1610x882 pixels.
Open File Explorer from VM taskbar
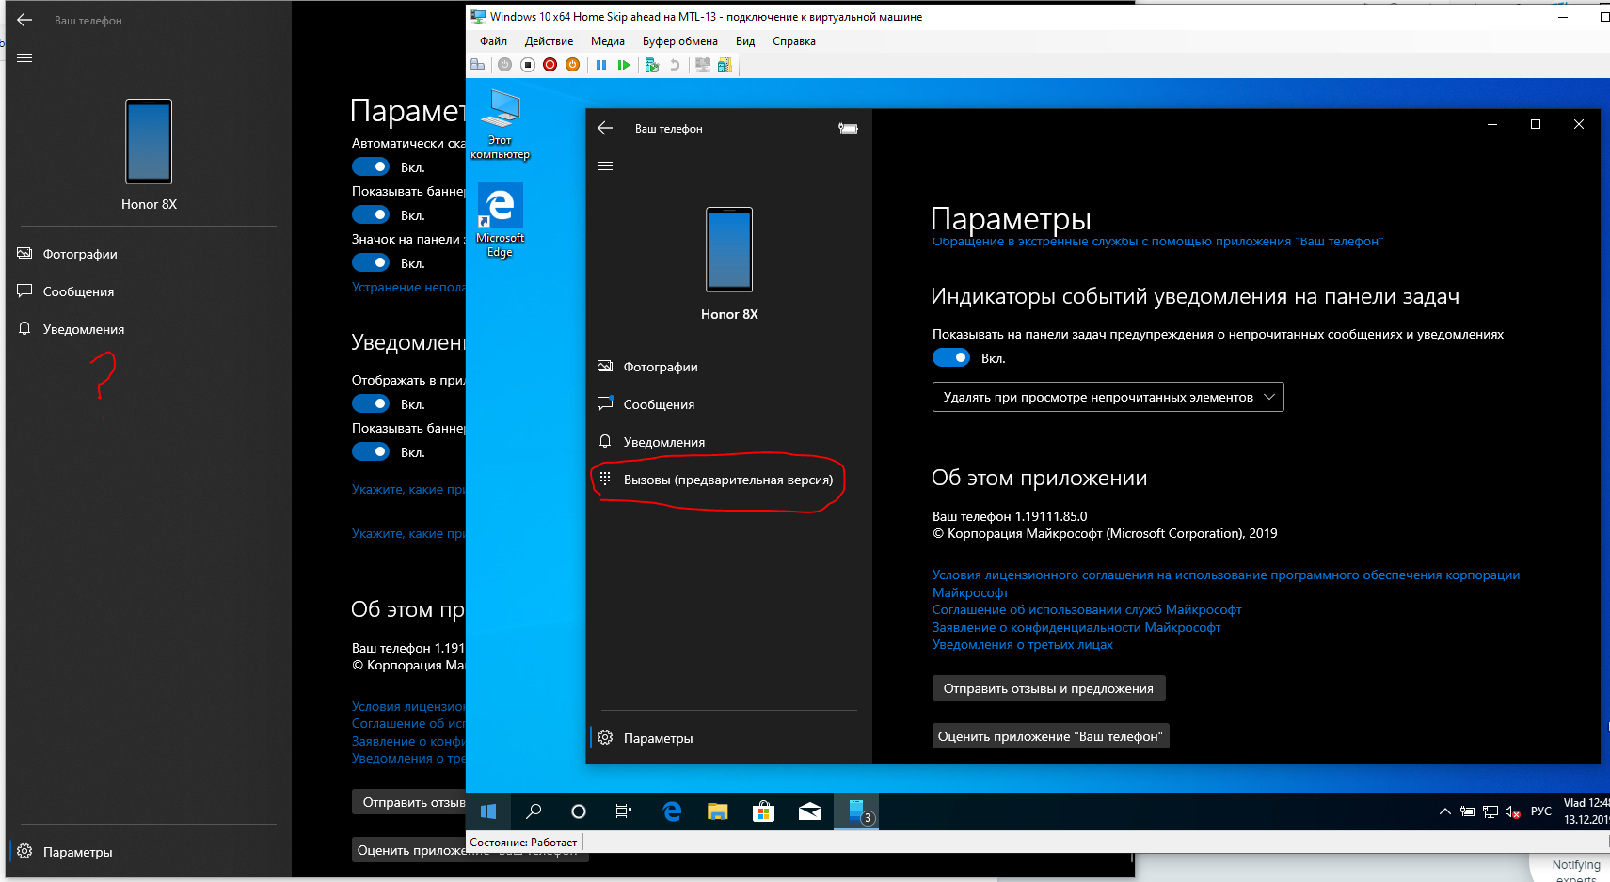tap(718, 811)
